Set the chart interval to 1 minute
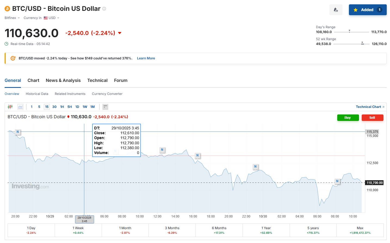Screen dimensions: 390x243 (32, 107)
